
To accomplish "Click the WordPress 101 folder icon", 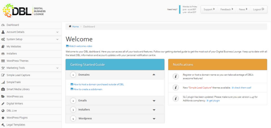I will click(x=3, y=97).
